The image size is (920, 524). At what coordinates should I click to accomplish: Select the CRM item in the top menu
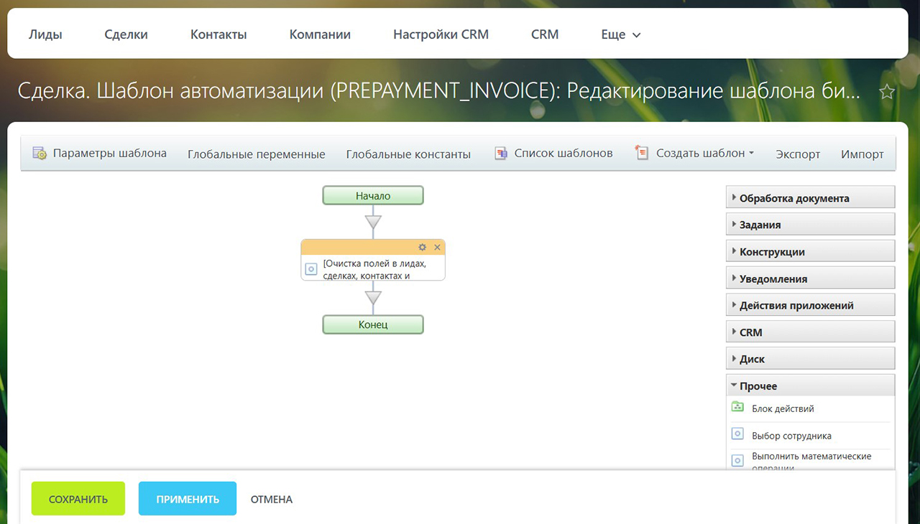coord(545,34)
